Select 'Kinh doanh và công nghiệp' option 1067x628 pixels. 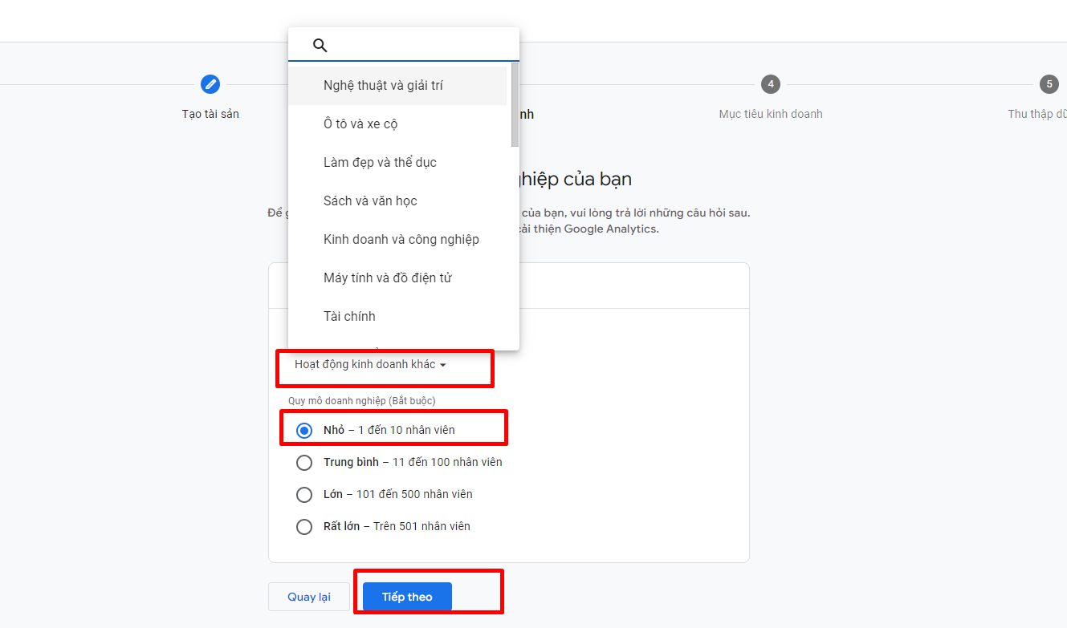pyautogui.click(x=397, y=240)
